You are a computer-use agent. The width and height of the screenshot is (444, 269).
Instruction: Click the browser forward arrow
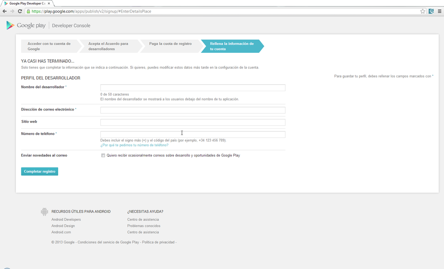tap(12, 11)
